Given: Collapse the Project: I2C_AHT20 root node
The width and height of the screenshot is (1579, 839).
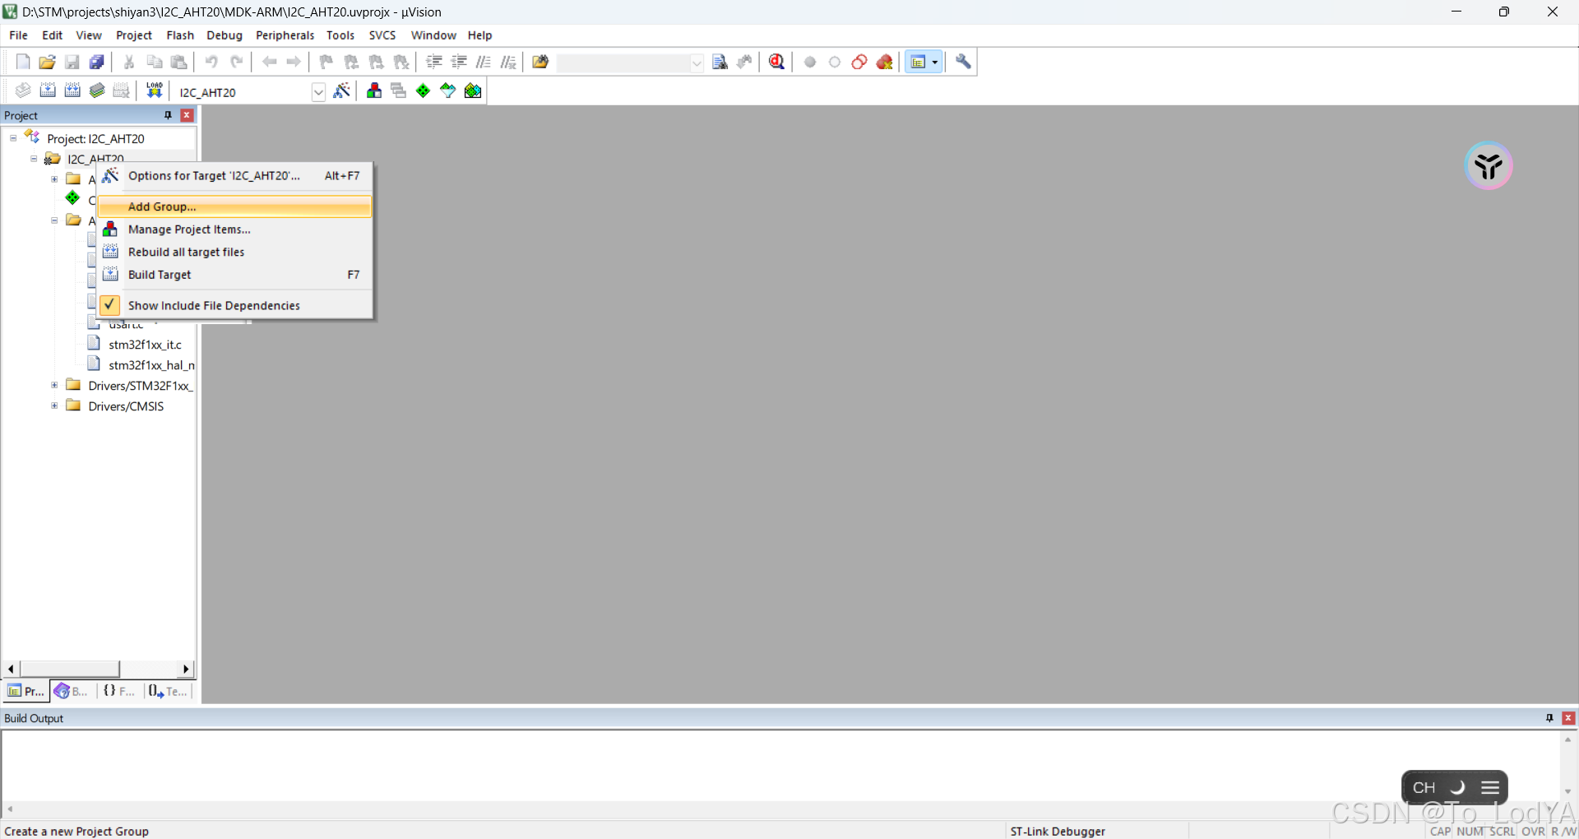Looking at the screenshot, I should pyautogui.click(x=13, y=138).
